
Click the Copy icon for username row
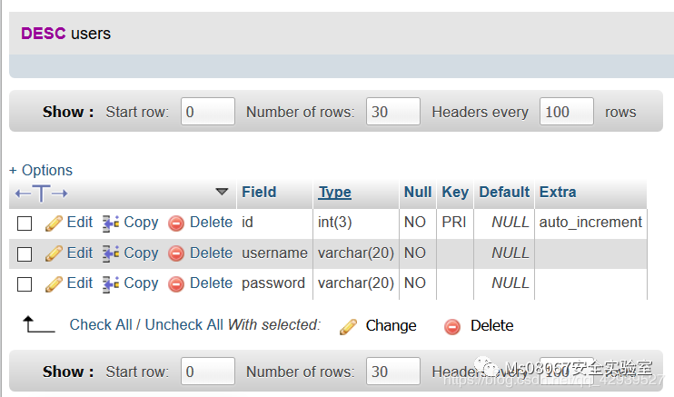click(111, 253)
